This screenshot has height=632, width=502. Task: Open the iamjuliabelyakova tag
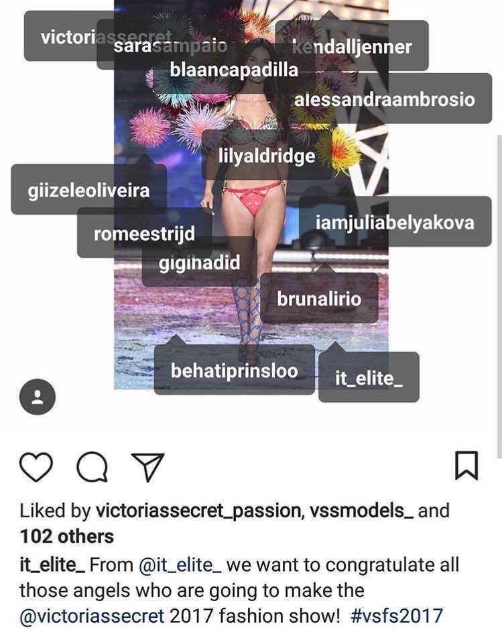[395, 221]
